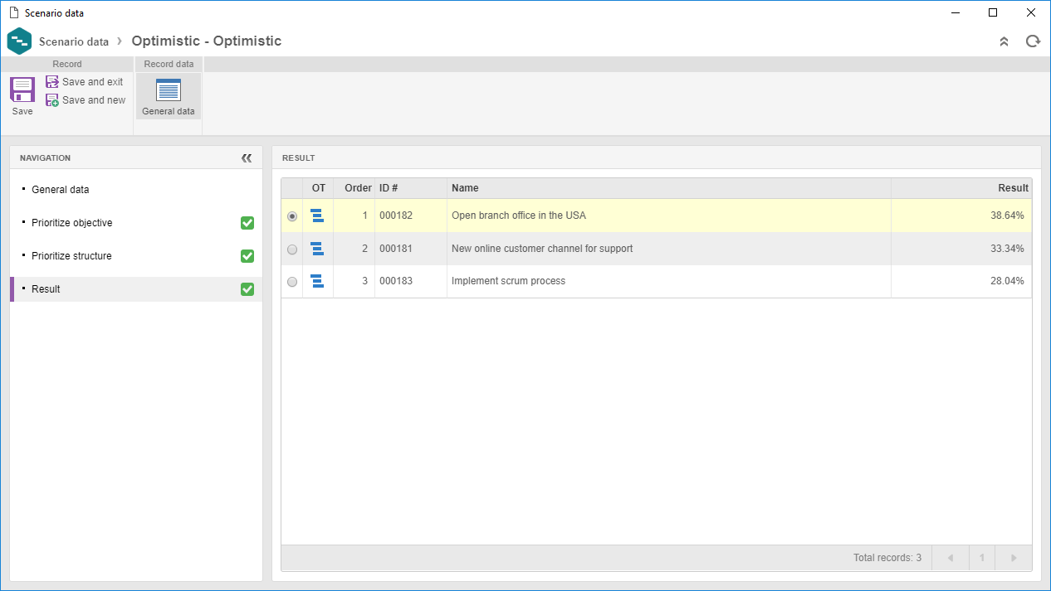Close the Scenario data window

click(x=1031, y=12)
